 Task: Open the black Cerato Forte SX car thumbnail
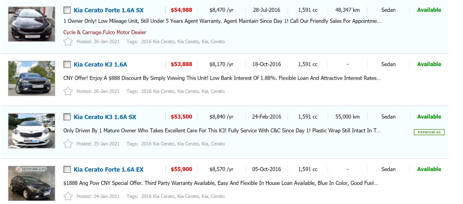pos(32,24)
